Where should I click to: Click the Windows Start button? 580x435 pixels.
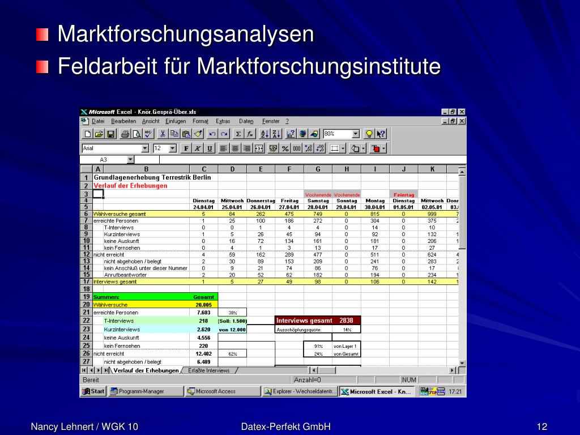[93, 391]
